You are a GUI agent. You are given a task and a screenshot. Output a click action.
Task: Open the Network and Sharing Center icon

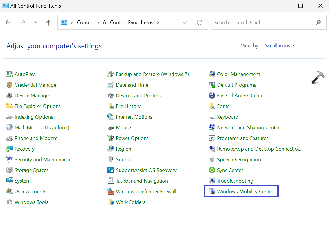[x=212, y=128]
